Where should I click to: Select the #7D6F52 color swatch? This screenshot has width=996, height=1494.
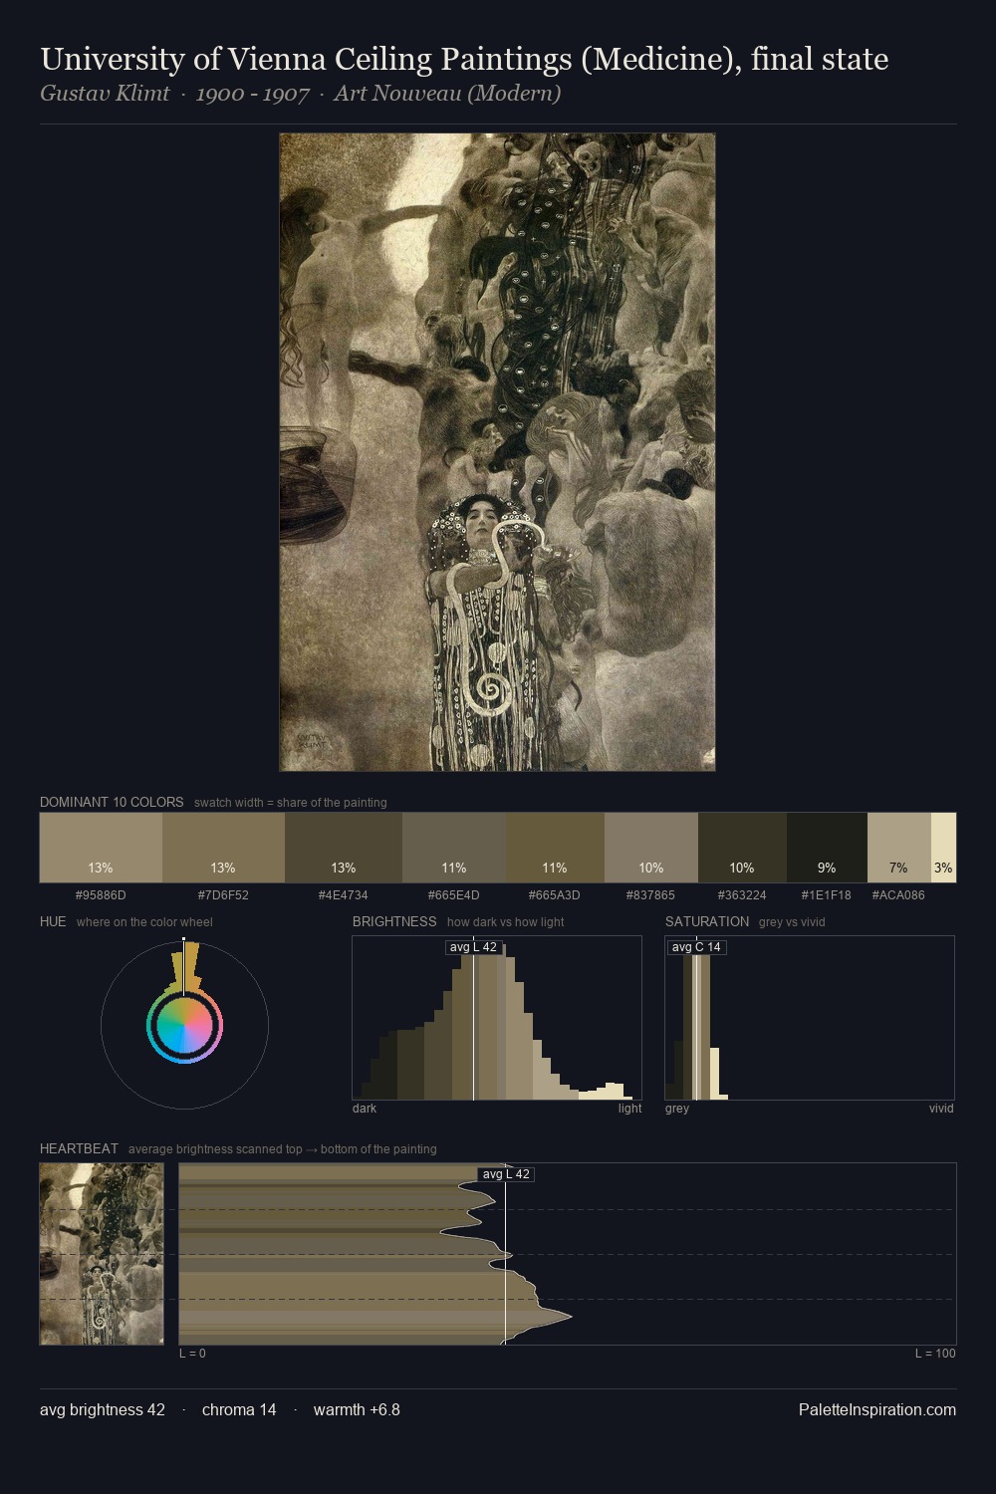[223, 848]
